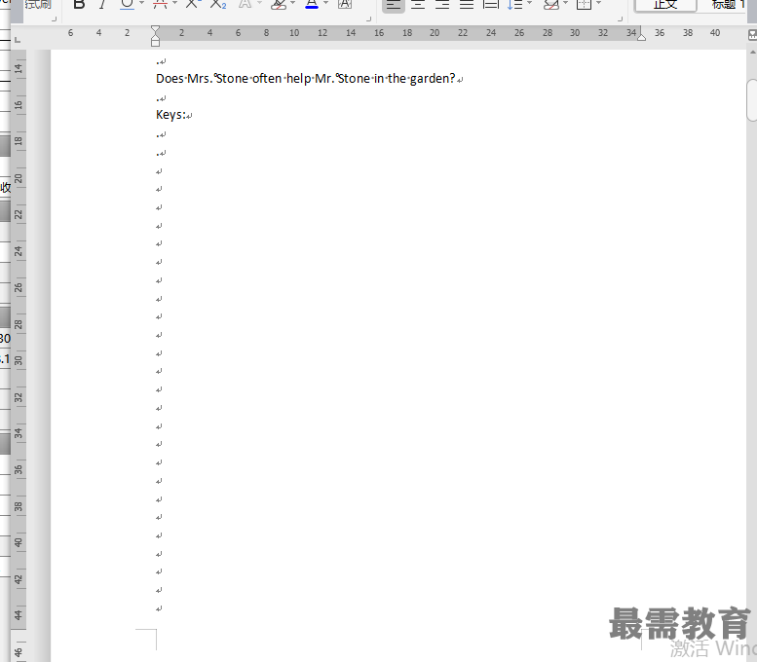Open the shading color dropdown arrow
Image resolution: width=757 pixels, height=662 pixels.
pos(565,3)
